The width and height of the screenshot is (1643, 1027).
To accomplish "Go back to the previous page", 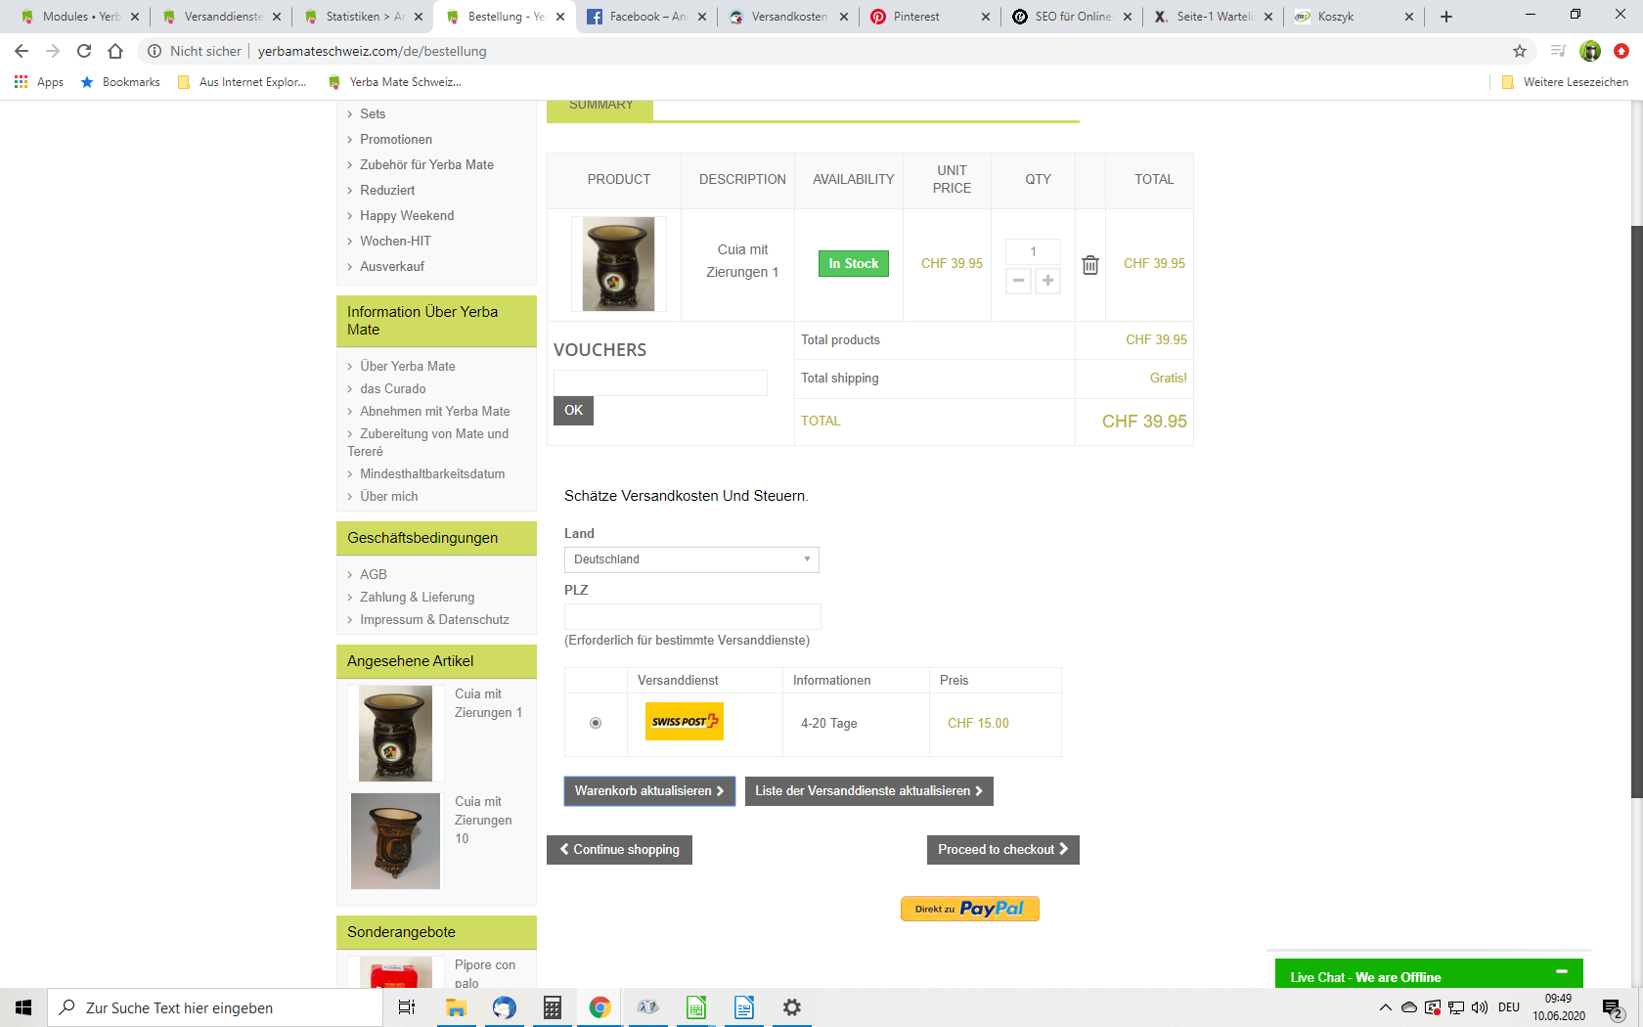I will point(22,51).
